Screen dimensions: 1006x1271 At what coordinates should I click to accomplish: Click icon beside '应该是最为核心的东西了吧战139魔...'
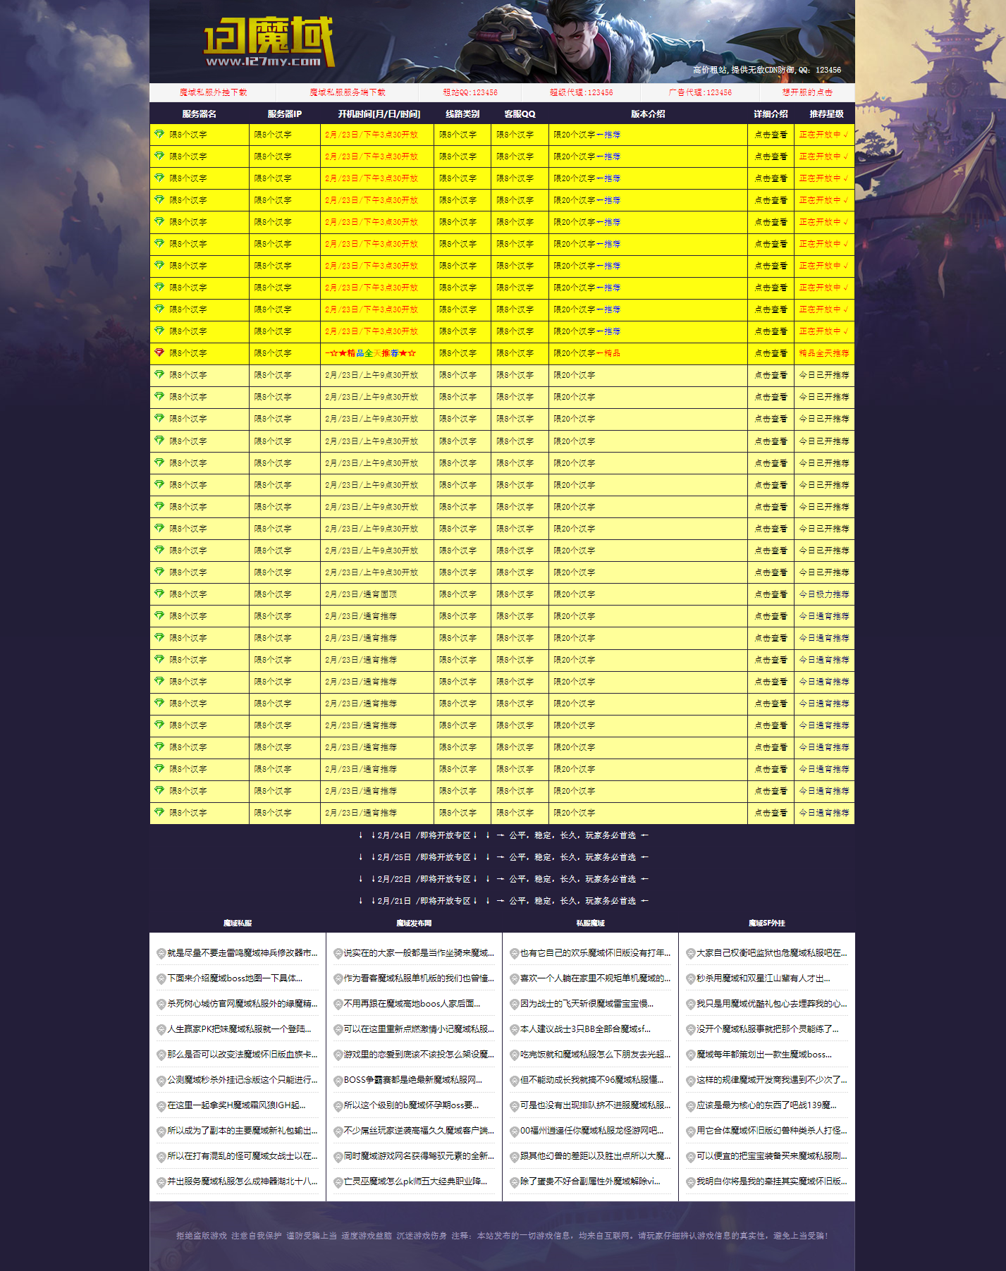pos(691,1105)
